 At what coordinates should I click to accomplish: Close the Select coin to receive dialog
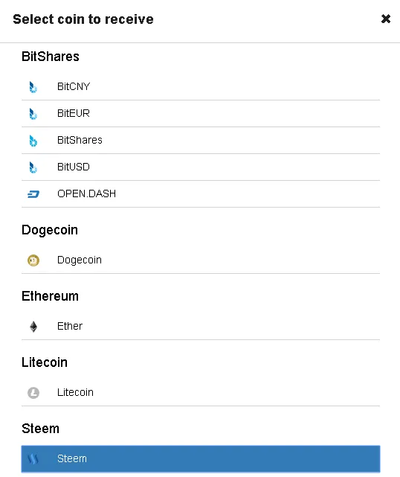coord(386,19)
